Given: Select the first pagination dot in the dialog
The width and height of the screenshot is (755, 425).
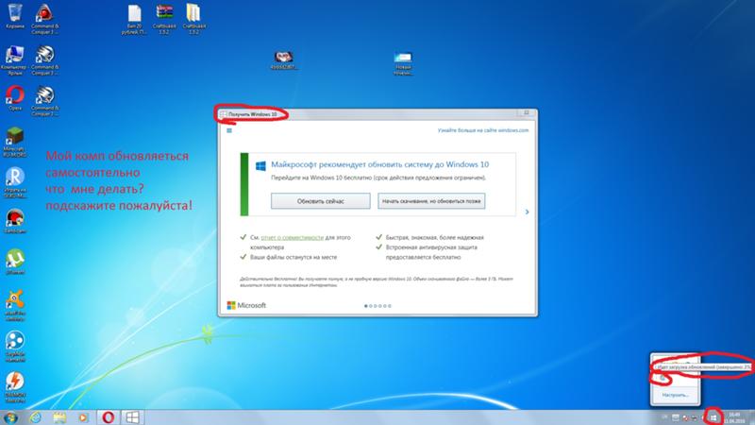Looking at the screenshot, I should 365,306.
